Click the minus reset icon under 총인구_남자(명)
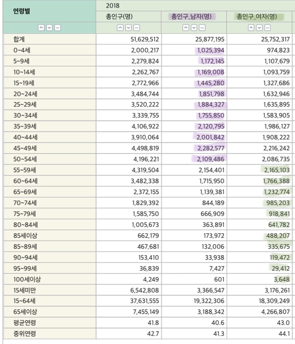This screenshot has width=295, height=344. tap(201, 28)
